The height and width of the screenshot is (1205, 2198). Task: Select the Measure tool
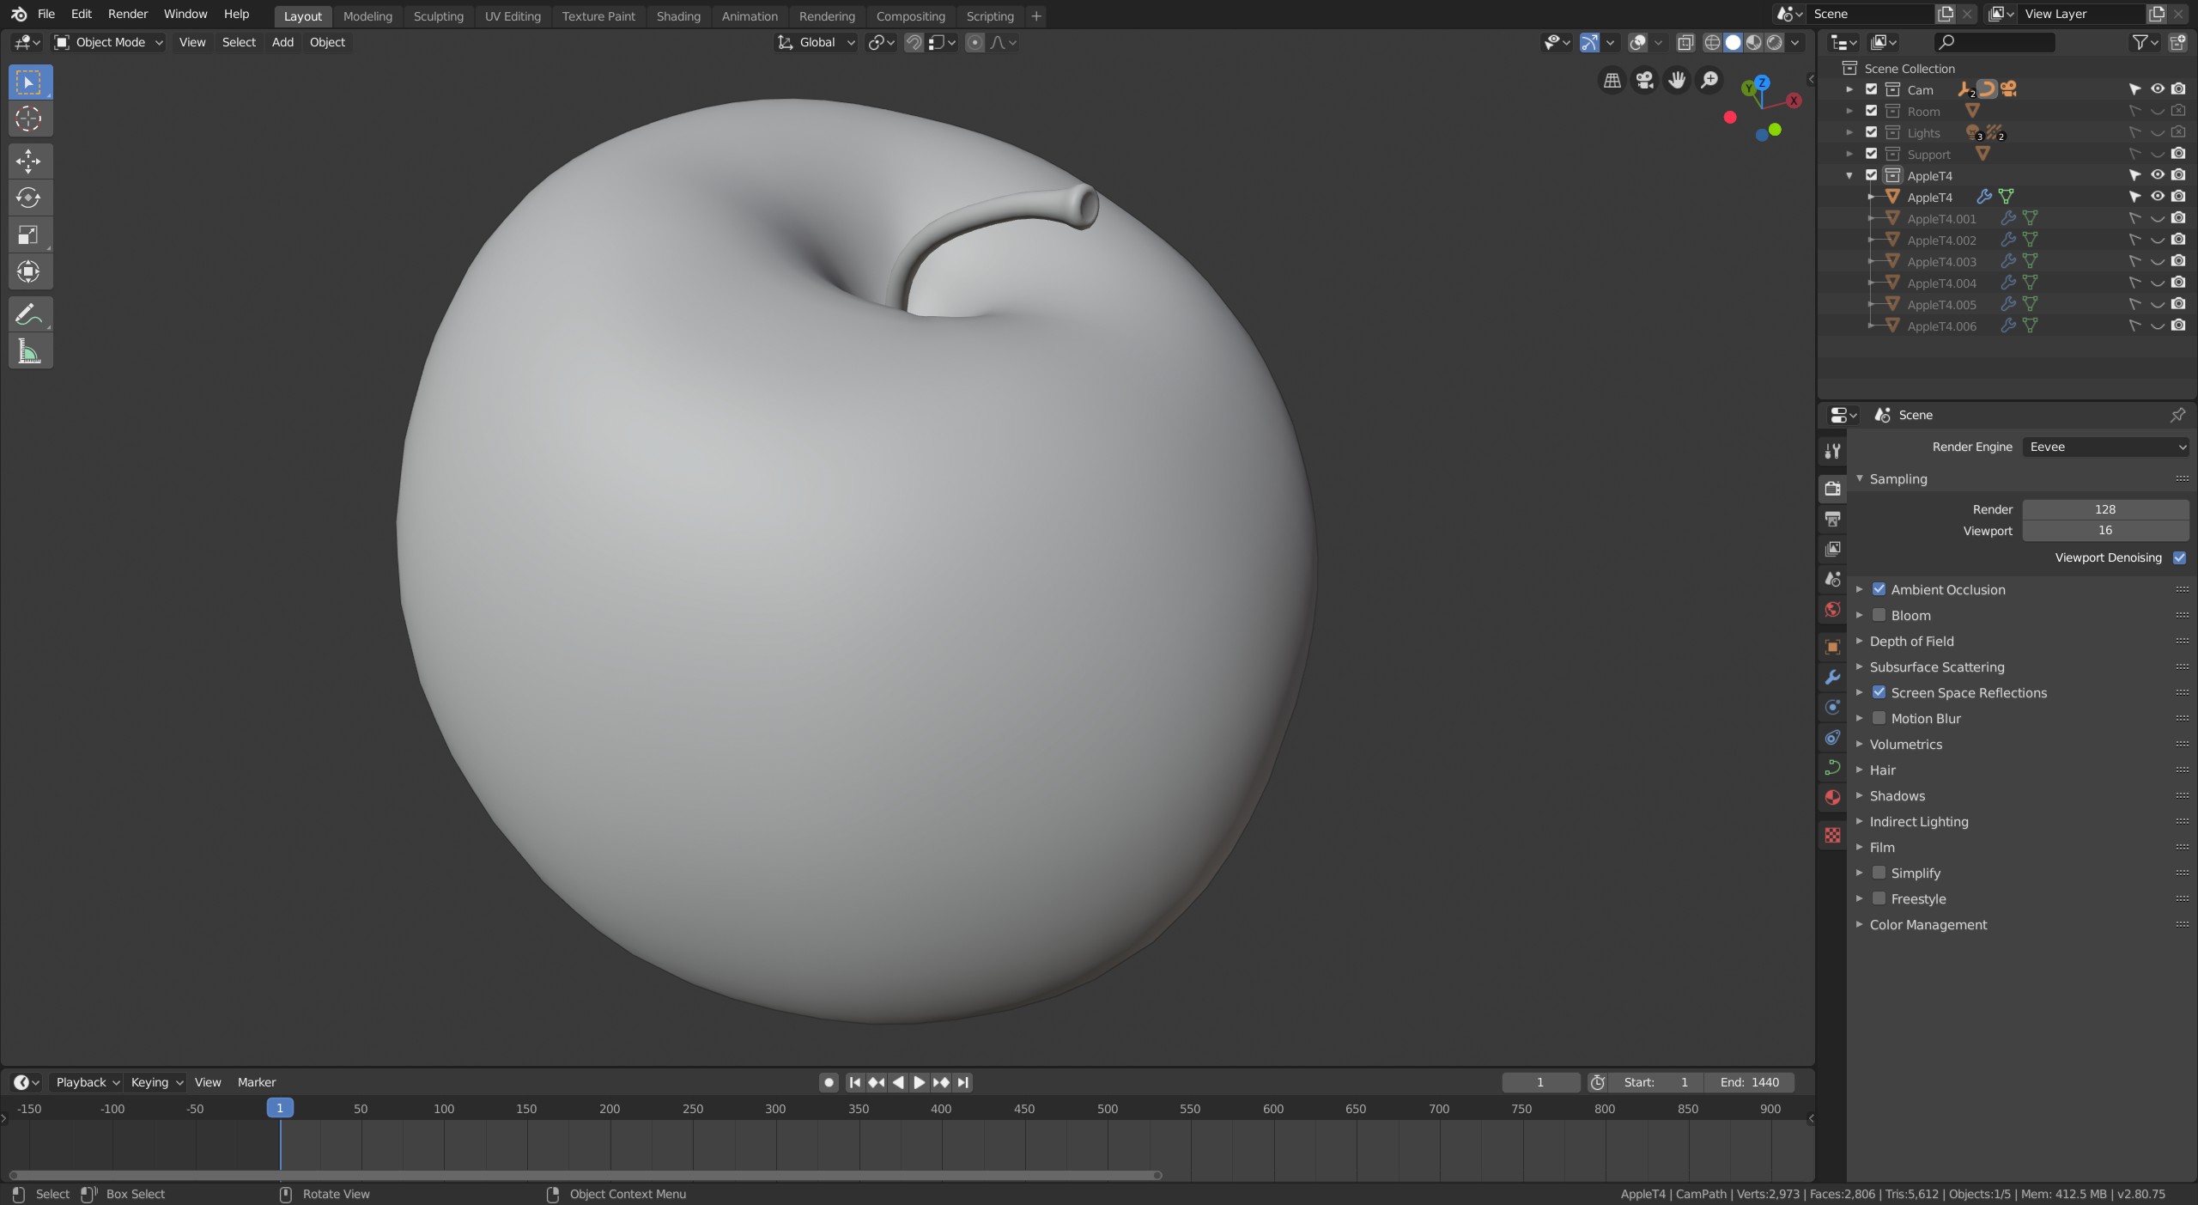coord(28,351)
